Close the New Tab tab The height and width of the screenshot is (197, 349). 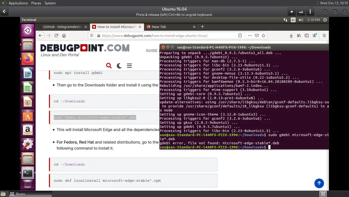pos(194,27)
